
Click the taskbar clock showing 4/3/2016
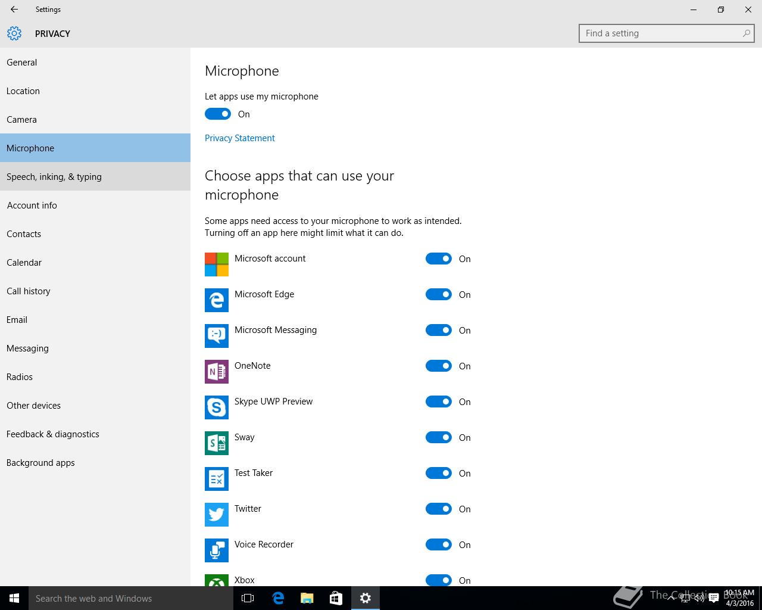(739, 598)
